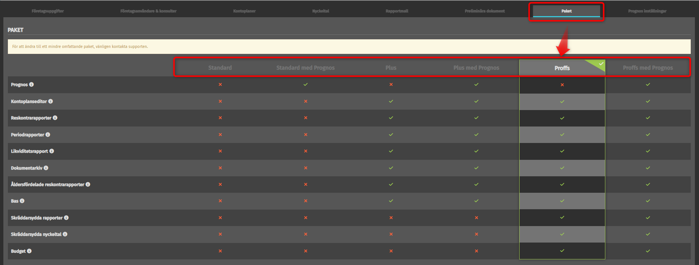Select the Standard package column header
The image size is (699, 265).
220,68
